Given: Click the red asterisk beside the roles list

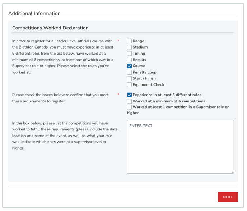Looking at the screenshot, I should tap(118, 41).
